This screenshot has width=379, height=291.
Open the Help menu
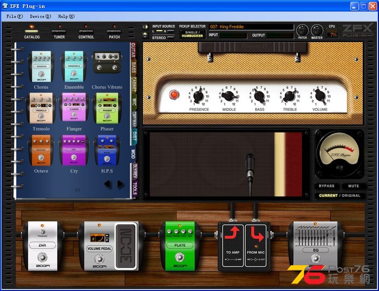click(66, 16)
